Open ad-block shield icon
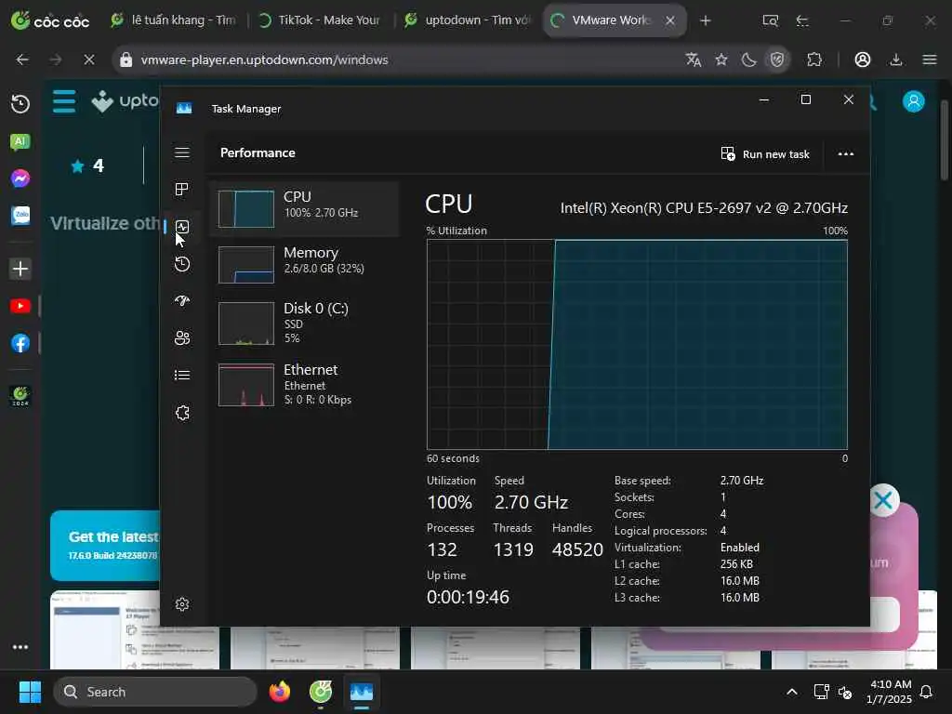Screen dimensions: 952x714 [x=777, y=59]
